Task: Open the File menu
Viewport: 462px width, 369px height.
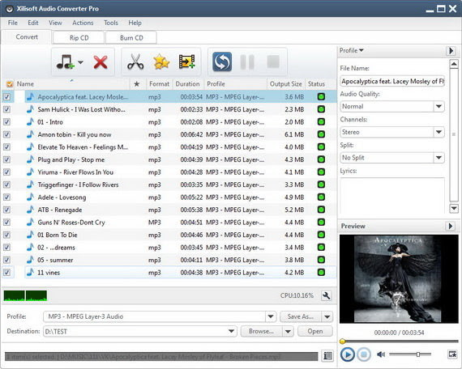Action: (x=13, y=23)
